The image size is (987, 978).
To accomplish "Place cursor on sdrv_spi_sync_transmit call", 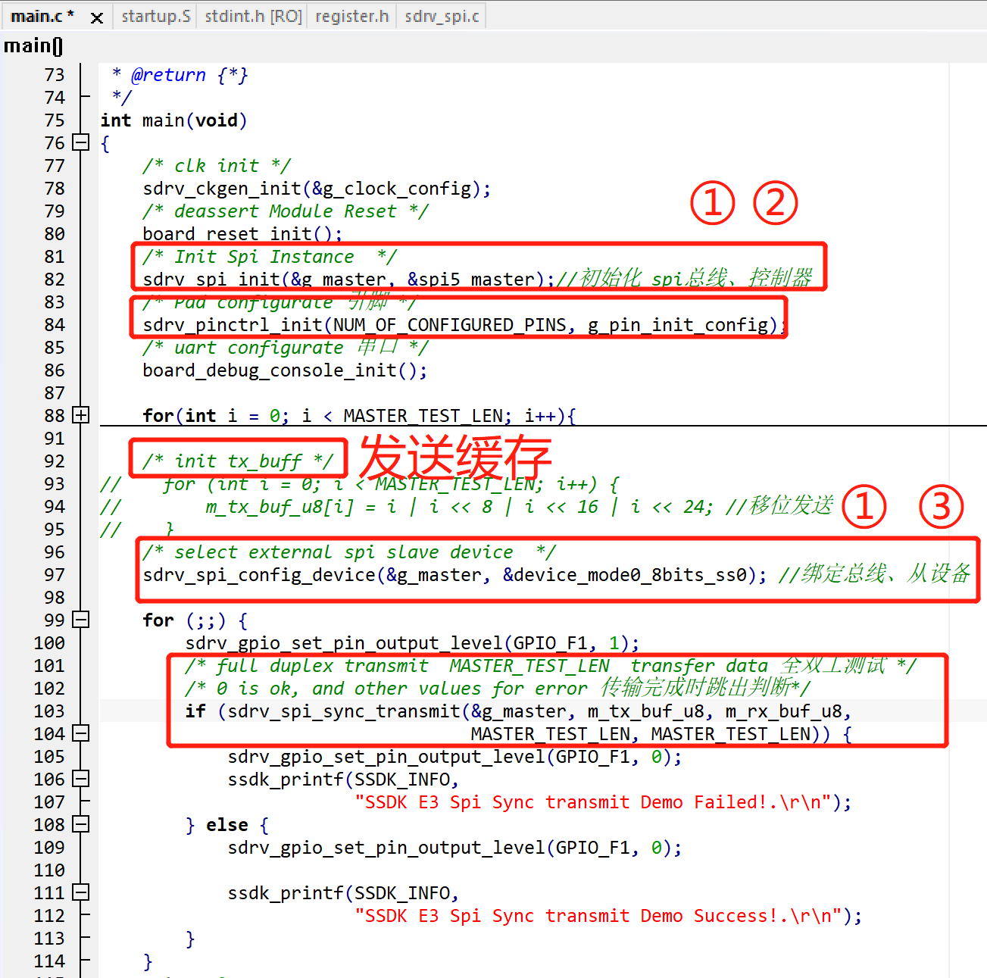I will point(344,711).
